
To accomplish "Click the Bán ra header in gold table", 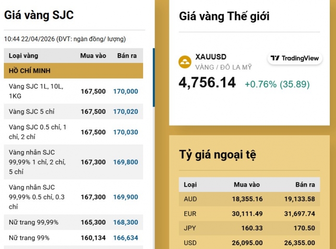I will (127, 56).
